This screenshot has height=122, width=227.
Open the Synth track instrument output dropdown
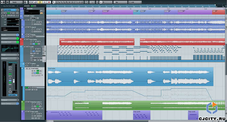pyautogui.click(x=37, y=58)
